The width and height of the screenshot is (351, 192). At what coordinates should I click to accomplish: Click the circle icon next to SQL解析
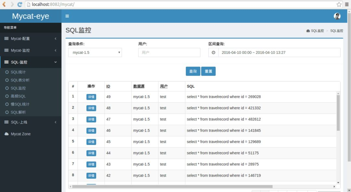[7, 112]
